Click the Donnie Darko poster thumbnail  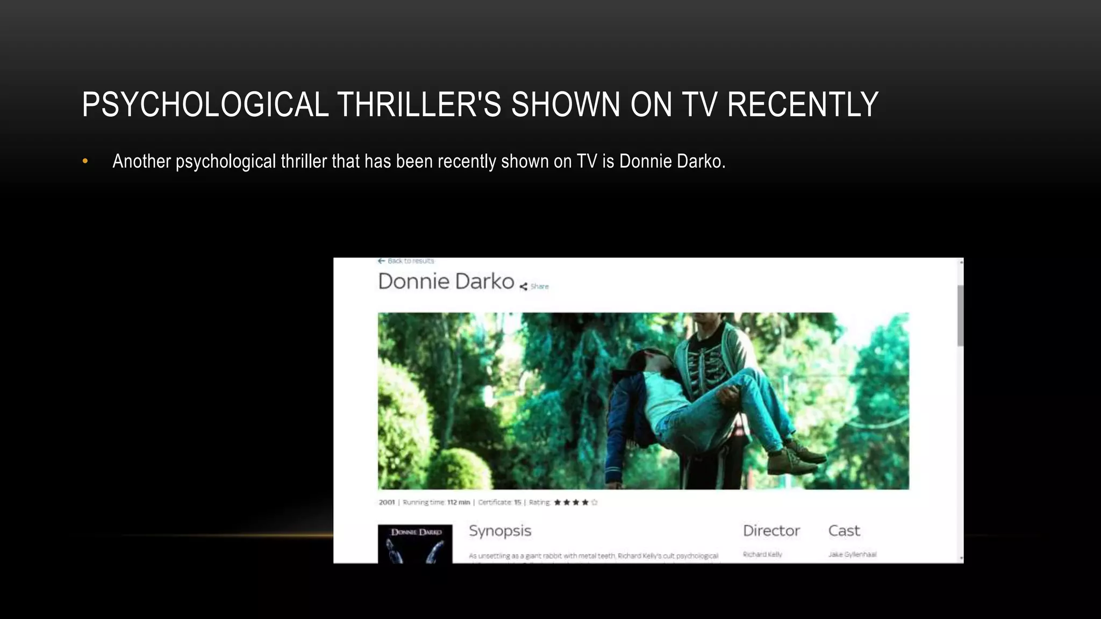tap(415, 544)
